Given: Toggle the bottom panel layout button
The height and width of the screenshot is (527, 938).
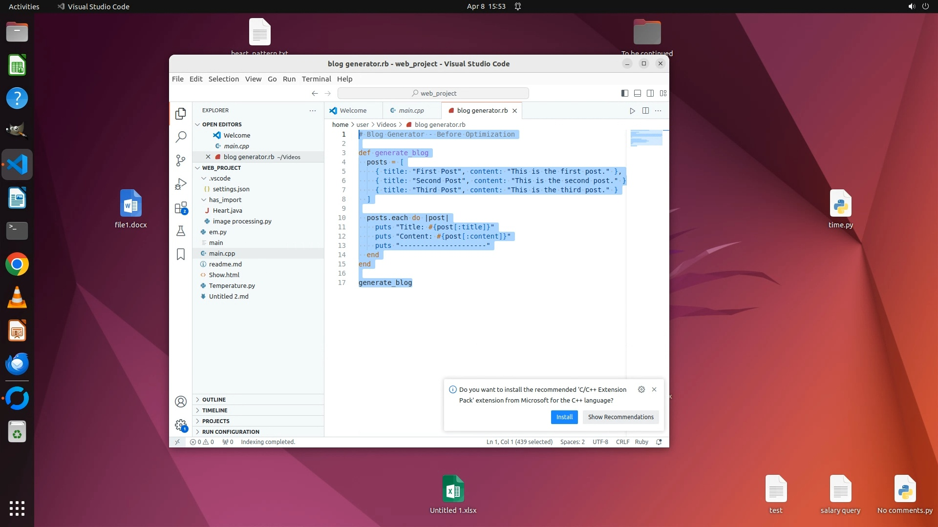Looking at the screenshot, I should pyautogui.click(x=638, y=93).
